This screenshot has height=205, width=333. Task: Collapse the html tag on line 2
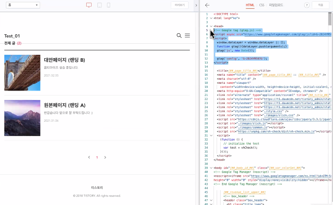pyautogui.click(x=211, y=18)
